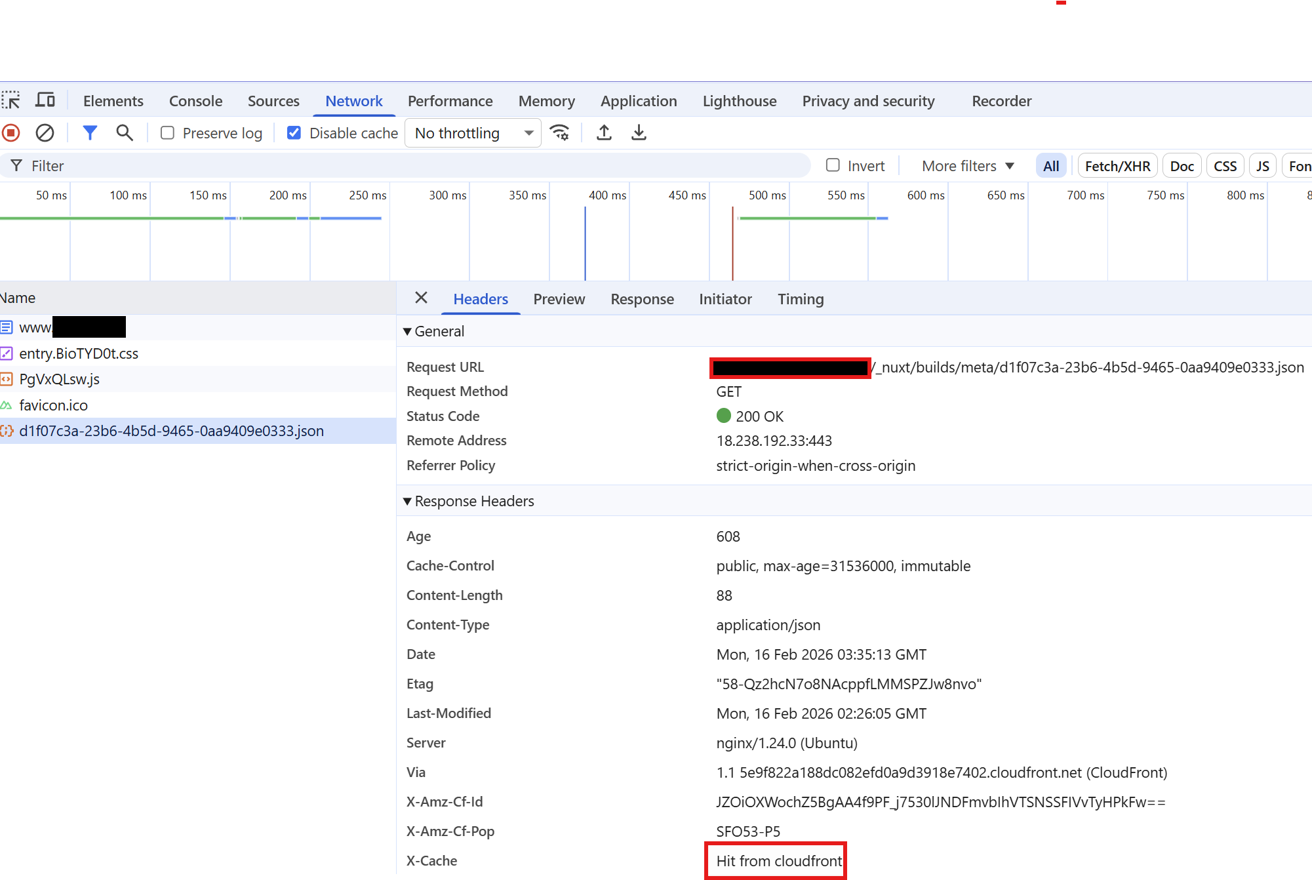
Task: Tick the Invert filter checkbox
Action: (833, 165)
